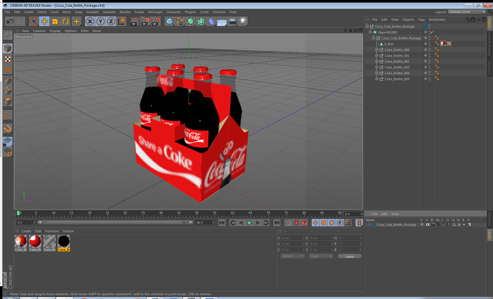The image size is (493, 299).
Task: Click the Undo arrow icon
Action: (10, 21)
